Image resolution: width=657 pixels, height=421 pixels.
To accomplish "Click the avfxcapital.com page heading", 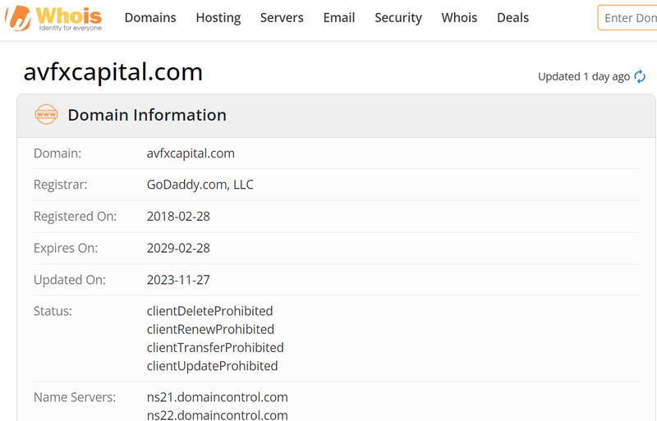I will (x=113, y=72).
